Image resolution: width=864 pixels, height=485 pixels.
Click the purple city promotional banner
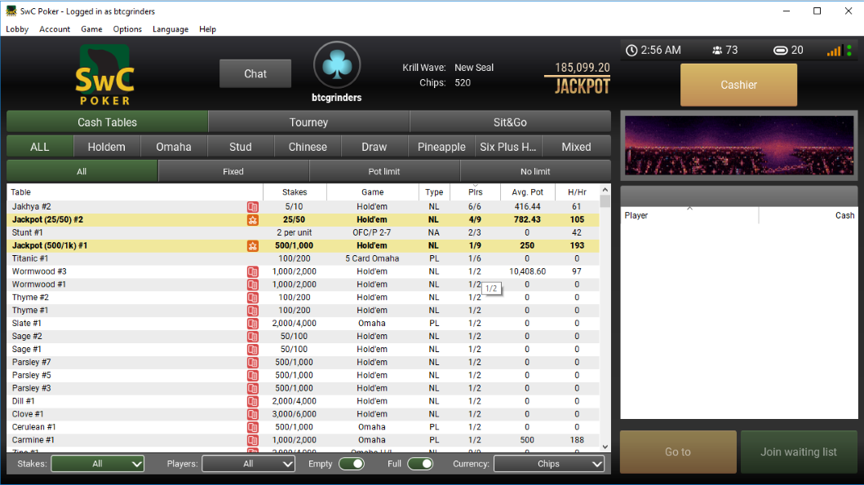[739, 145]
